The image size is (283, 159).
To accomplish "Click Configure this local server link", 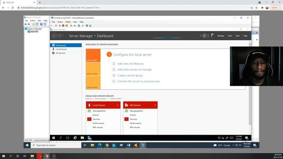I will (132, 55).
